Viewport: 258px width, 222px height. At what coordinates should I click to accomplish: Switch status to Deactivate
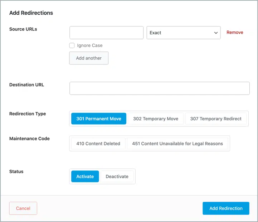117,177
